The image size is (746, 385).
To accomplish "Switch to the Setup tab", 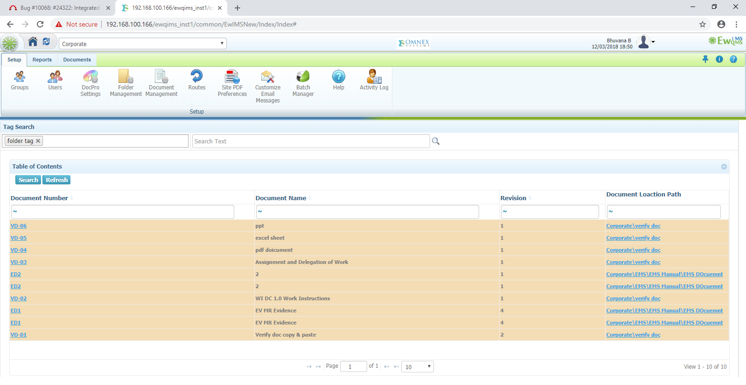I will tap(14, 60).
